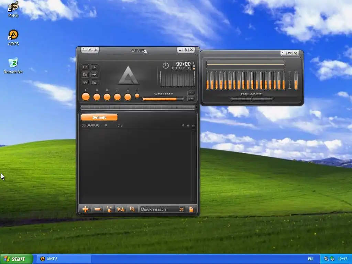Click the orange Stop button

click(x=107, y=97)
